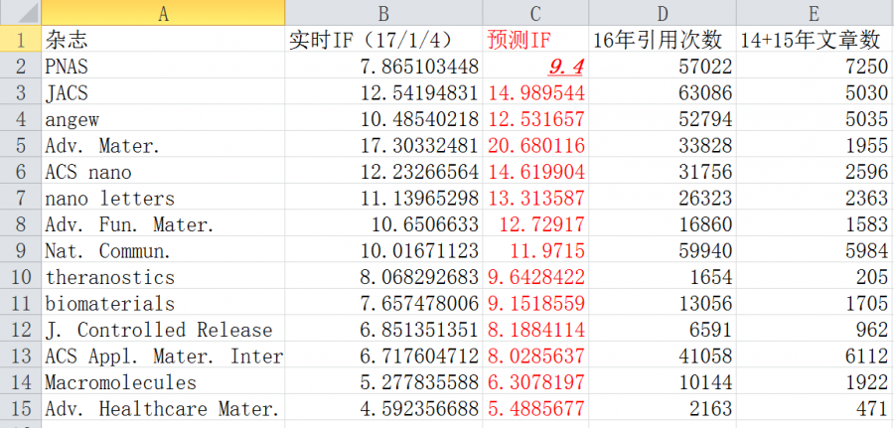894x428 pixels.
Task: Select the Macromolecules cell
Action: point(163,382)
